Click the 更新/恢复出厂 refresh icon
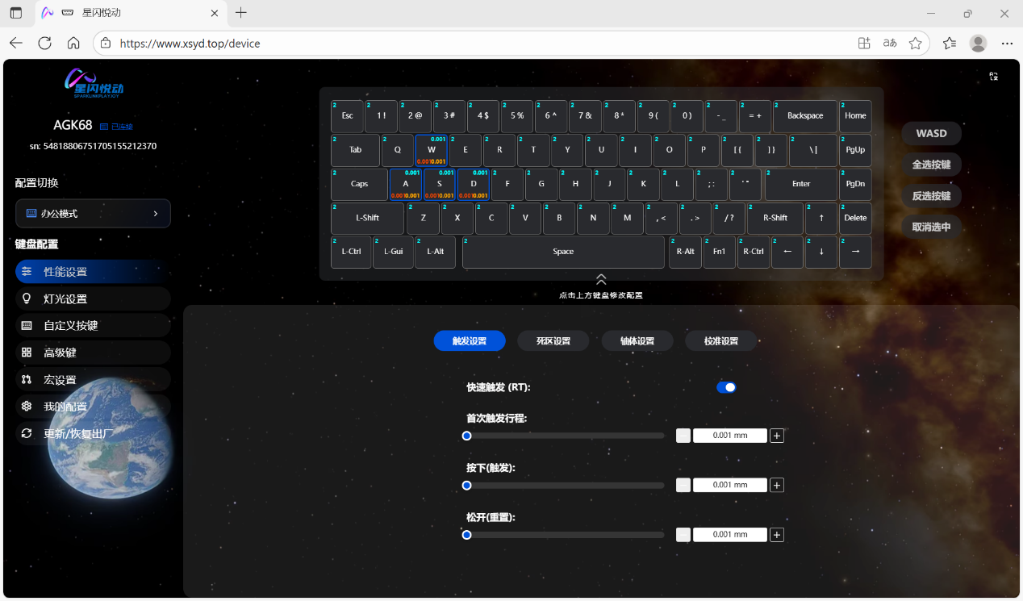The image size is (1023, 601). 27,433
